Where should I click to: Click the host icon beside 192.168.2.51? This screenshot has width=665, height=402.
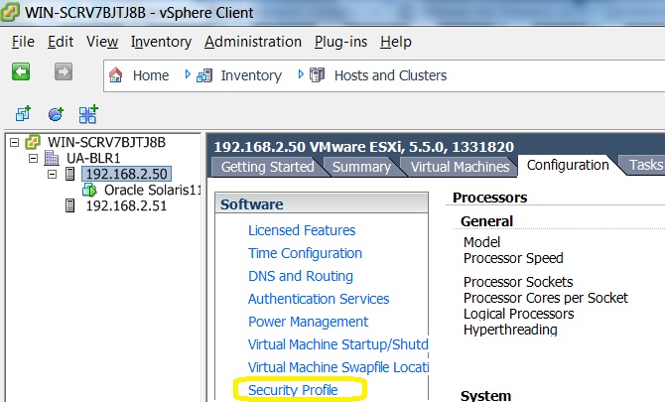pos(70,205)
